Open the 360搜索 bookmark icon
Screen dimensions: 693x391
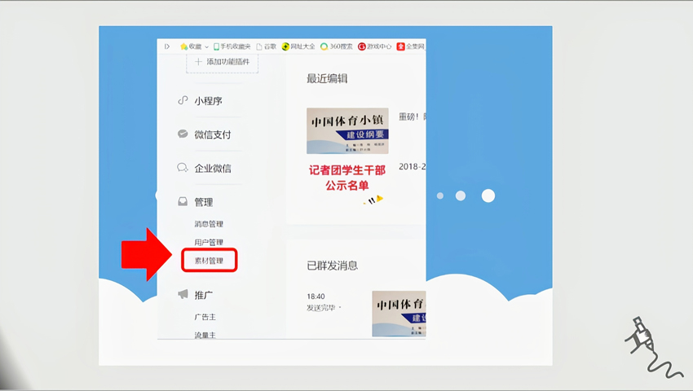(x=324, y=46)
